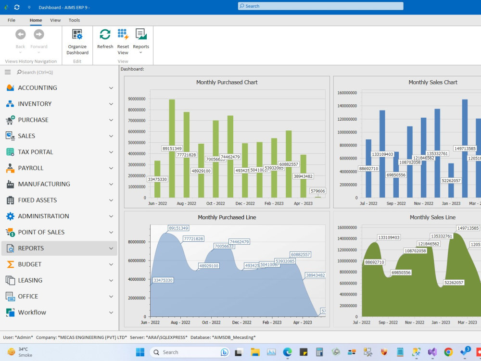Click the title bar Search field
This screenshot has height=361, width=481.
pyautogui.click(x=320, y=6)
